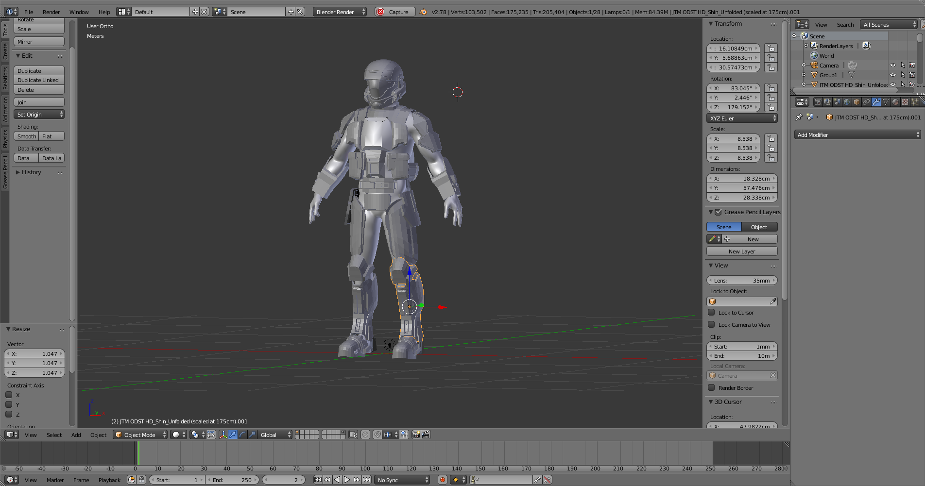Screen dimensions: 925x486
Task: Open the No Sync playback dropdown
Action: coord(402,480)
